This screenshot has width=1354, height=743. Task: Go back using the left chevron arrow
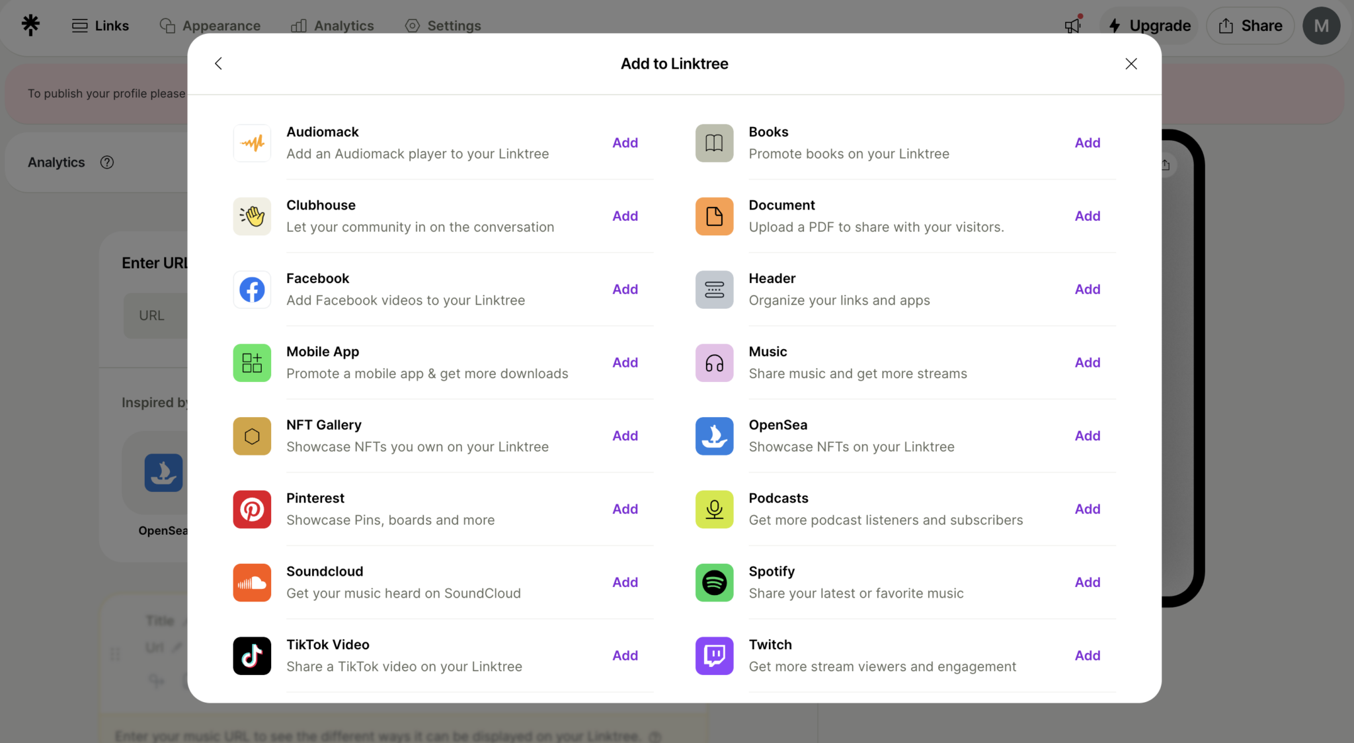pos(218,63)
